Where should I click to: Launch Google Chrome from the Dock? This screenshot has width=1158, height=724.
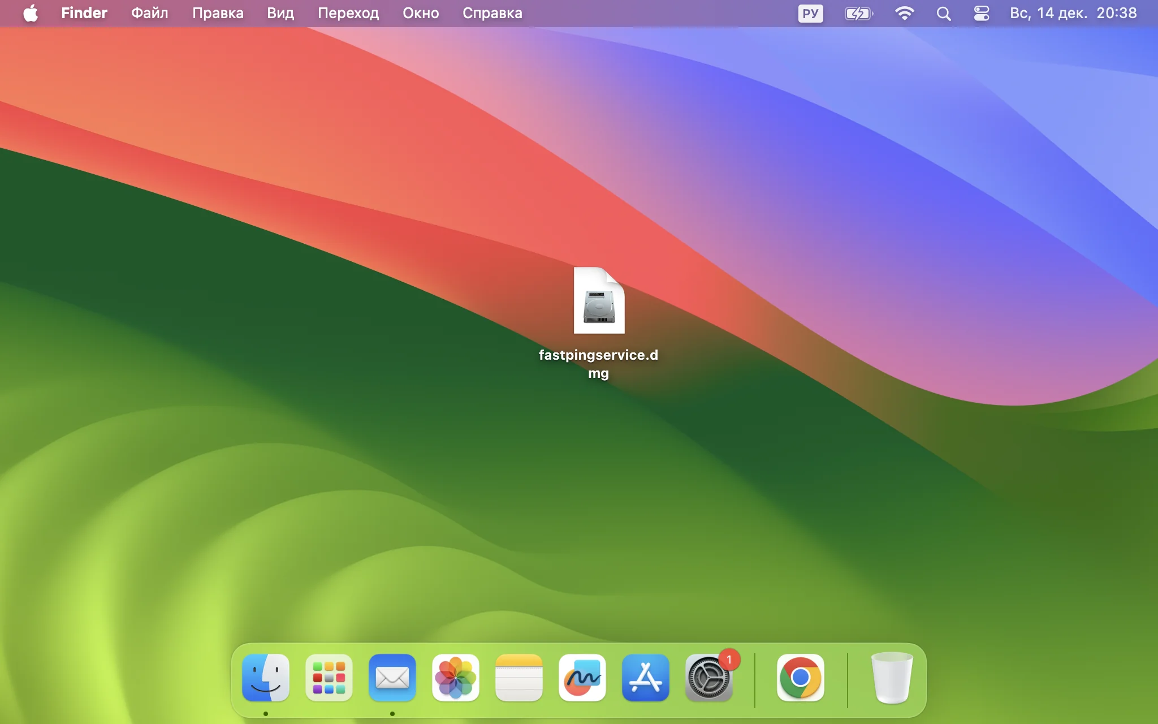tap(801, 678)
